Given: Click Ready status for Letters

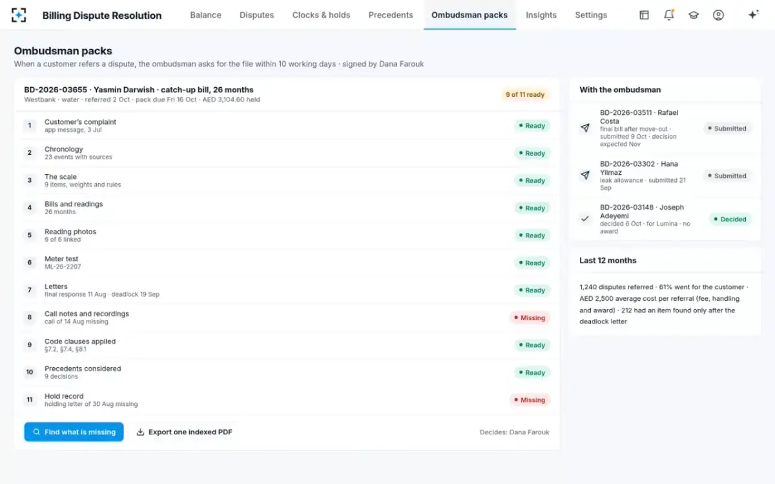Looking at the screenshot, I should (x=532, y=290).
